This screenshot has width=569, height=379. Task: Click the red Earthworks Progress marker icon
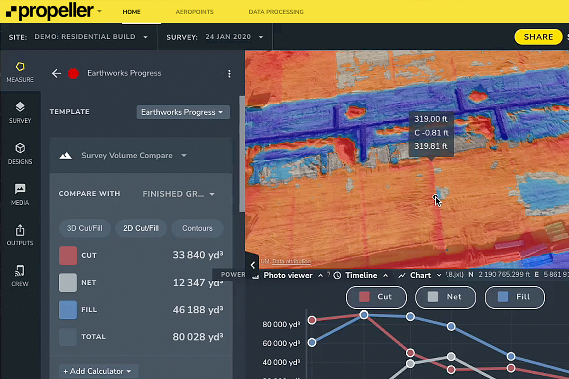[73, 73]
